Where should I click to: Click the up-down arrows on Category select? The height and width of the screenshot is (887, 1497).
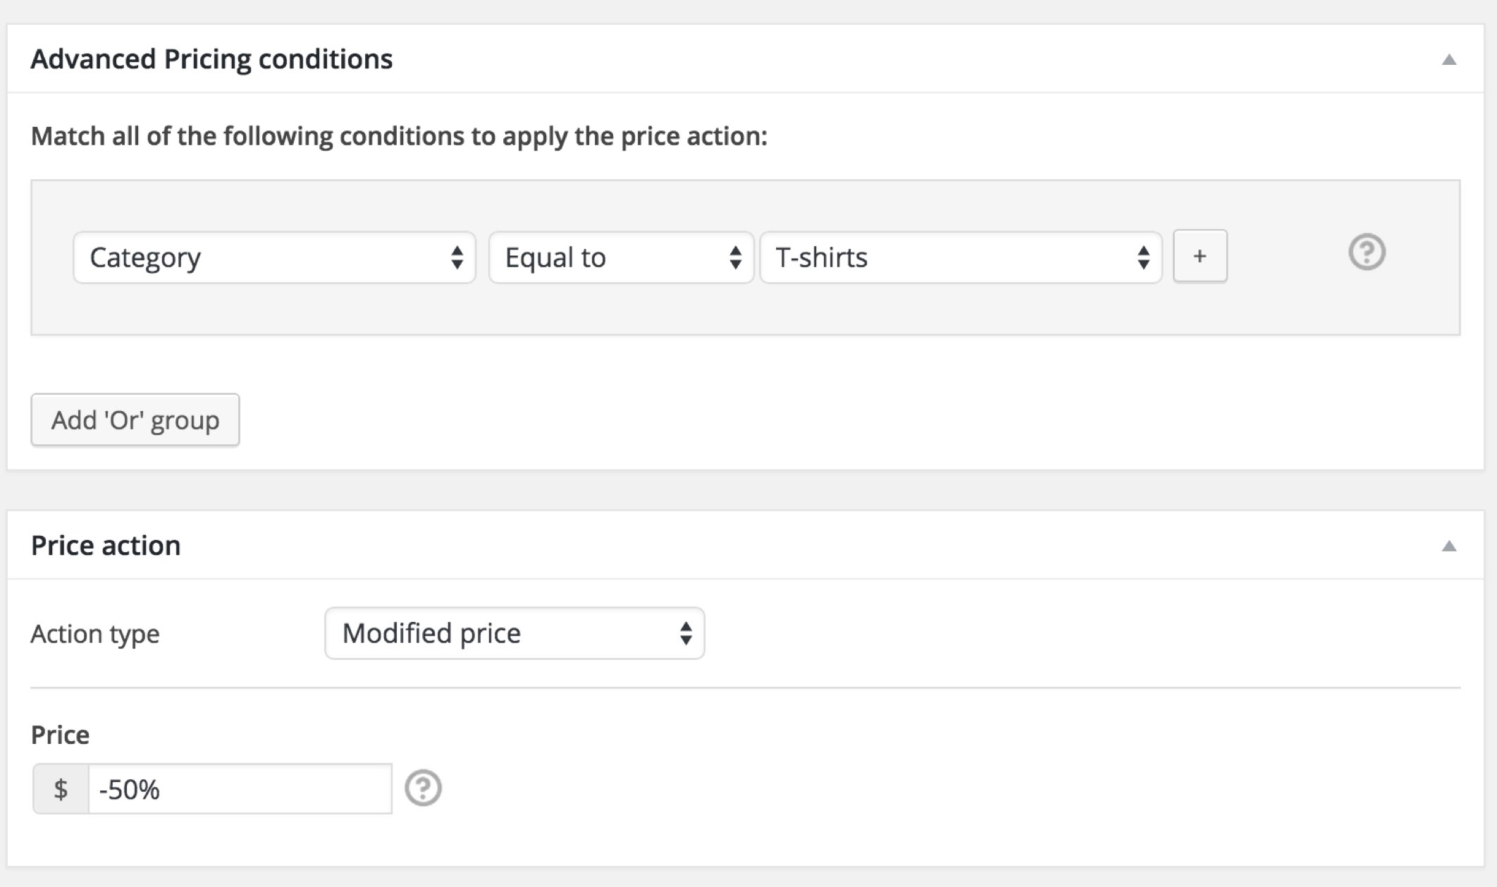coord(457,258)
